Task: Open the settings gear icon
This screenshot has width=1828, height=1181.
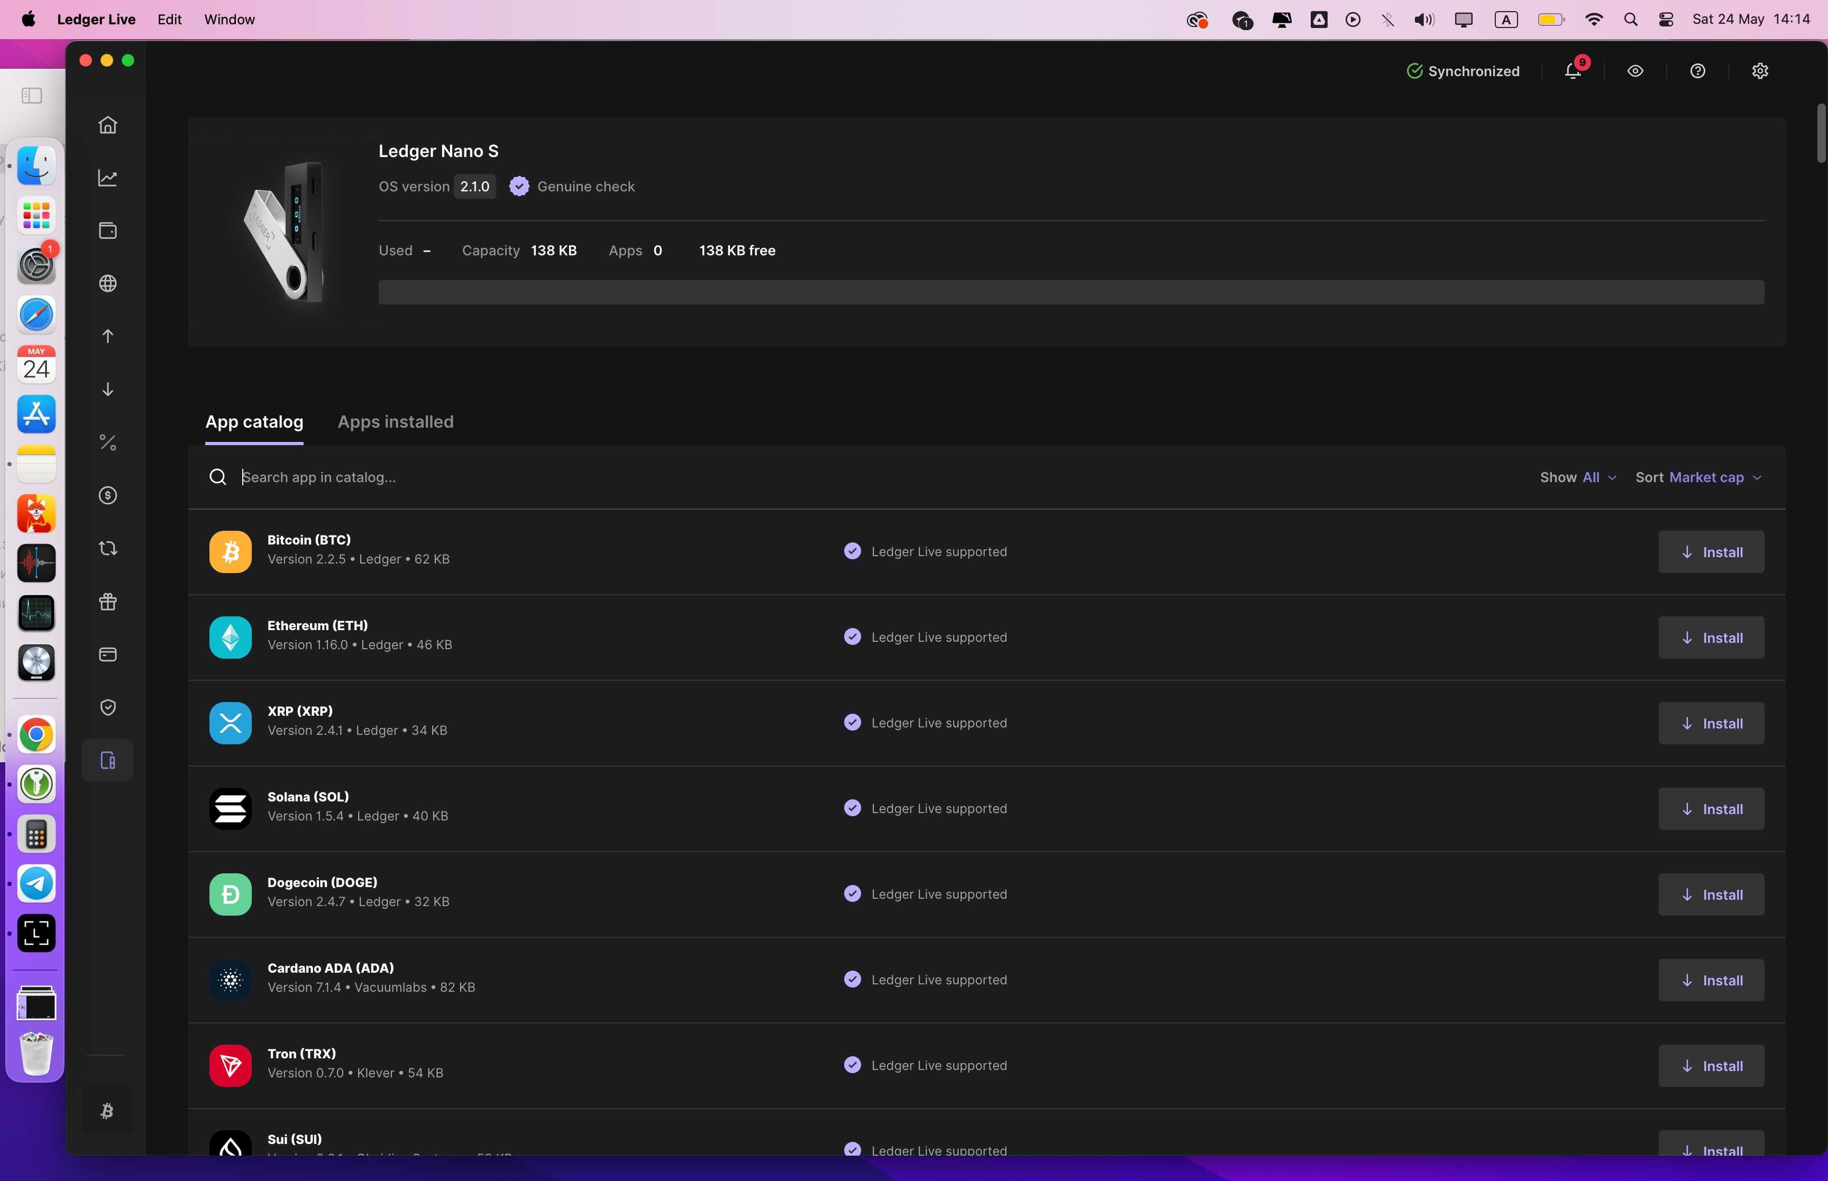Action: pyautogui.click(x=1760, y=70)
